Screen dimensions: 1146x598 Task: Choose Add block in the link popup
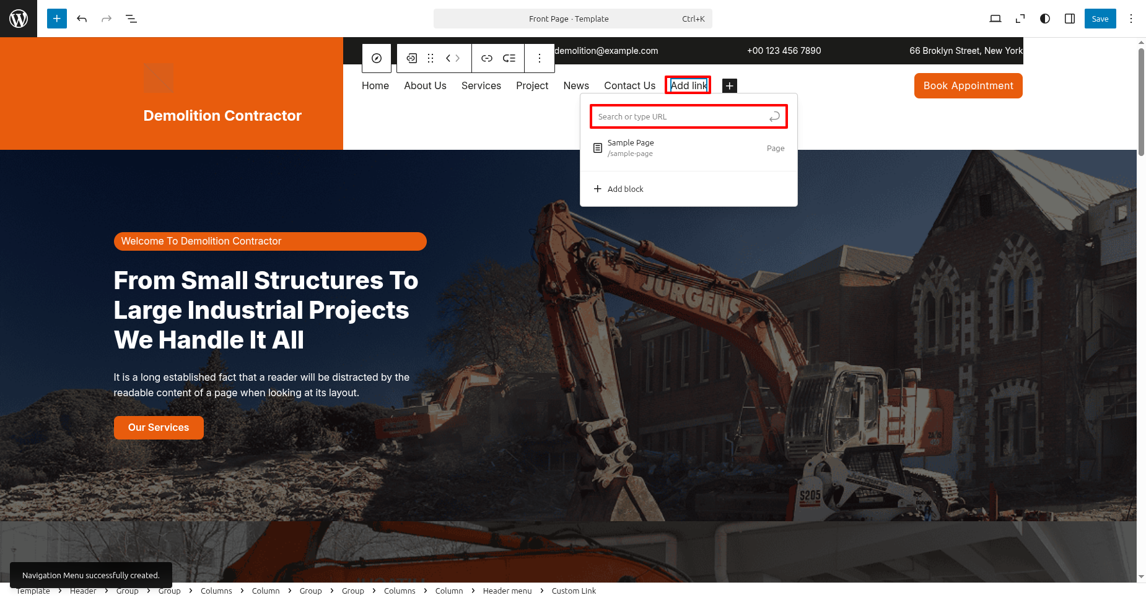point(625,189)
